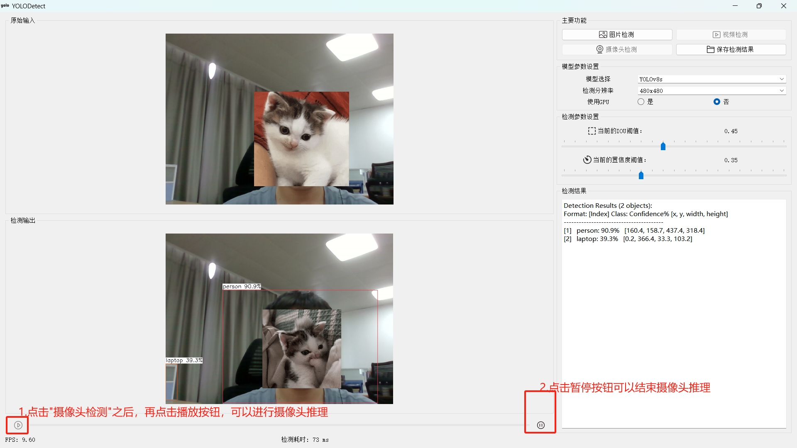Select 是 to enable GPU usage
This screenshot has height=448, width=797.
(641, 102)
